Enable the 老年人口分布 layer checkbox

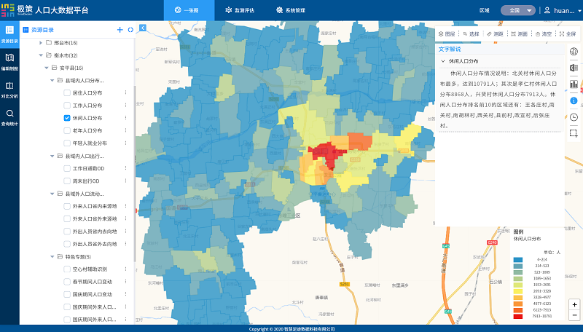pyautogui.click(x=67, y=130)
